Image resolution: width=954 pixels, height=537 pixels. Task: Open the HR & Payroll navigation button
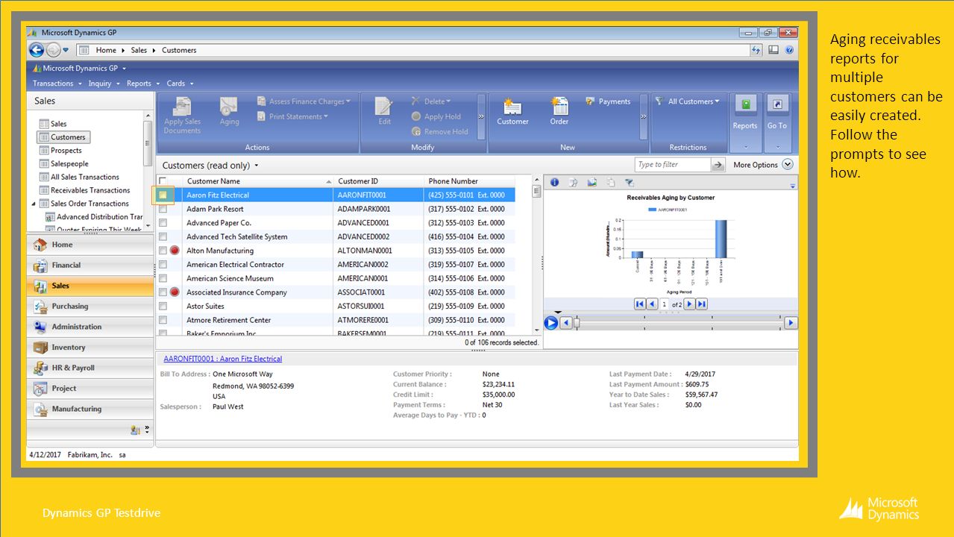tap(90, 368)
